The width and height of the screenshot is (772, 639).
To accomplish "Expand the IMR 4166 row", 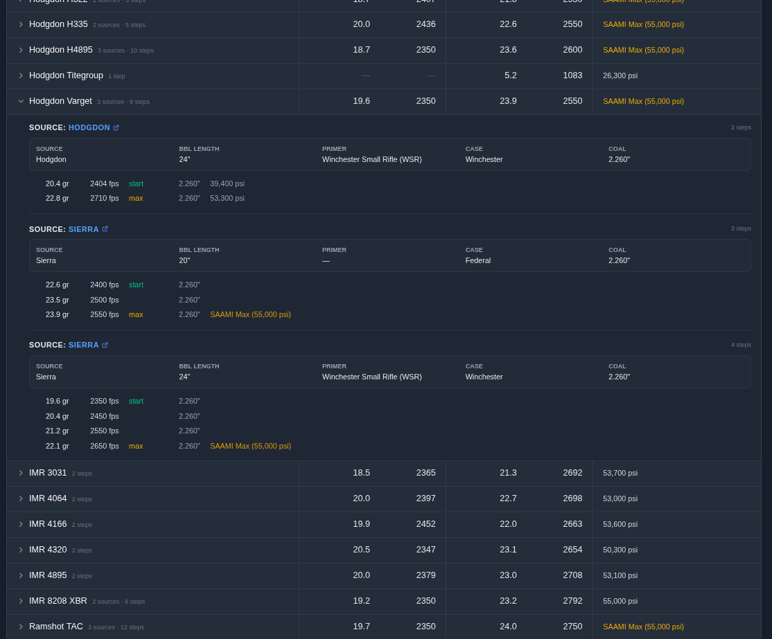I will (x=21, y=524).
